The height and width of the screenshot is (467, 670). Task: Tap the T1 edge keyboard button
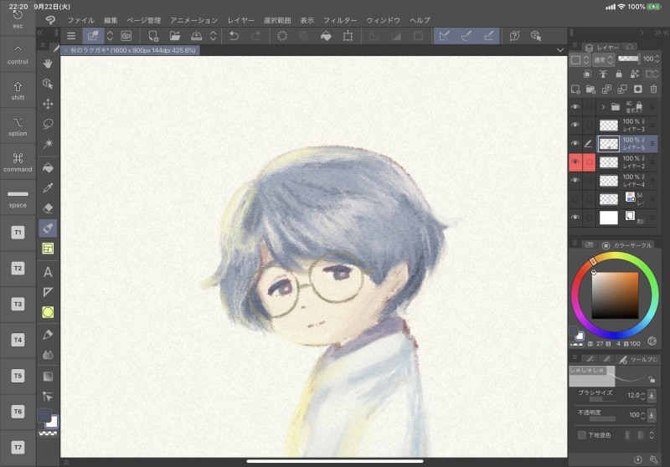[18, 233]
